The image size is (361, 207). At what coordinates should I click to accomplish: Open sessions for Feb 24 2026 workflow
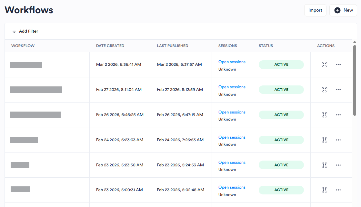232,137
